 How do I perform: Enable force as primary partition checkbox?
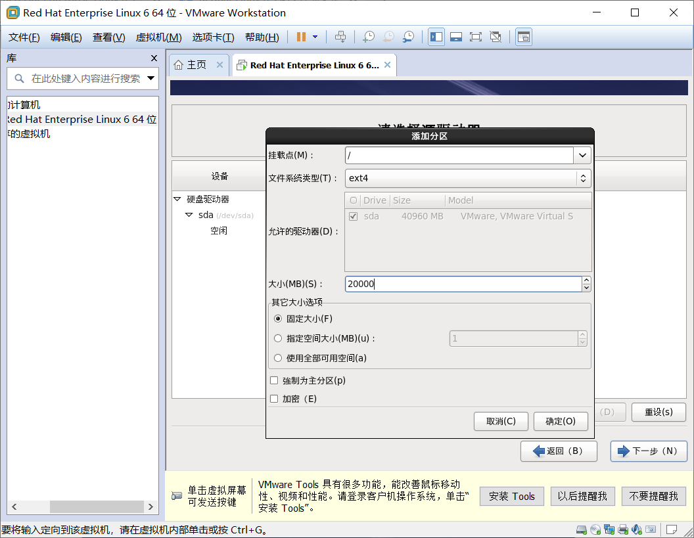pos(274,380)
